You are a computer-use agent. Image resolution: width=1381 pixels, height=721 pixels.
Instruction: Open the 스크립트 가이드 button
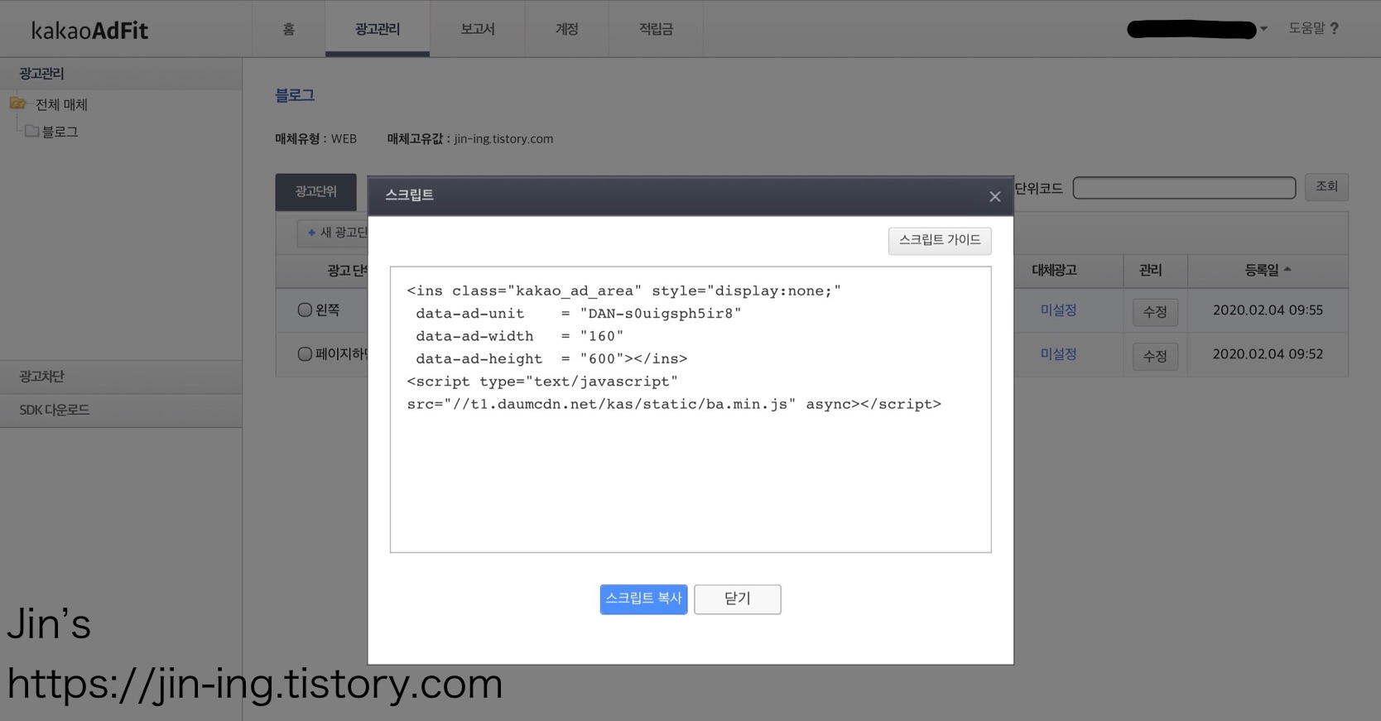tap(940, 240)
